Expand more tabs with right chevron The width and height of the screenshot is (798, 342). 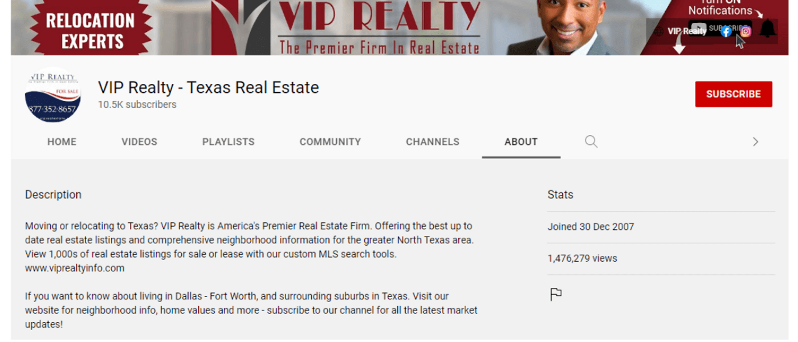[755, 141]
